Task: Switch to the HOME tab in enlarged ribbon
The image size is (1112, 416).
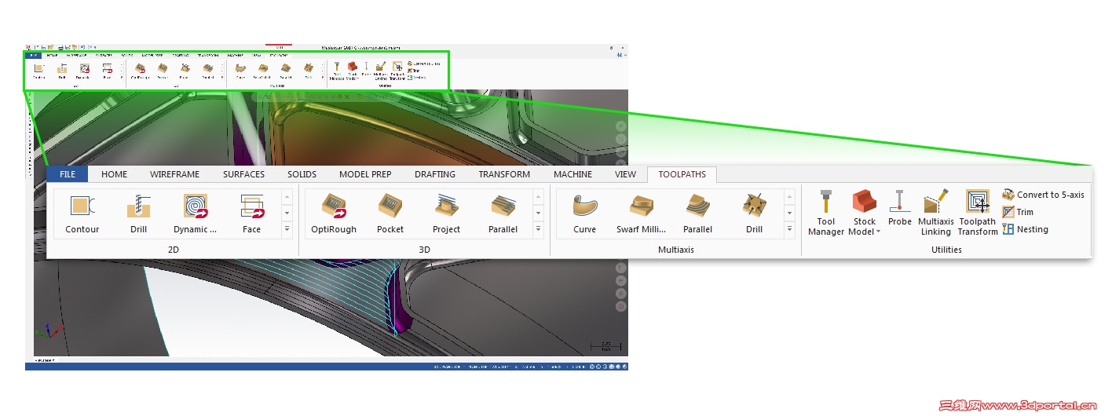Action: 114,174
